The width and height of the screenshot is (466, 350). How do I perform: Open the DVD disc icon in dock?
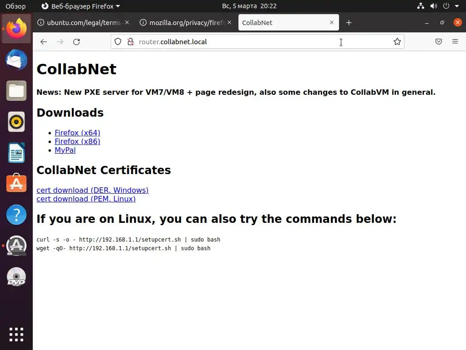point(16,277)
